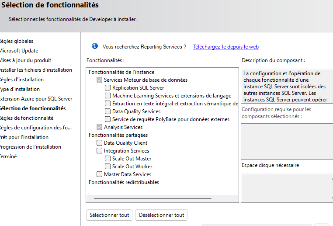Toggle the Analysis Services checkbox

coord(100,127)
